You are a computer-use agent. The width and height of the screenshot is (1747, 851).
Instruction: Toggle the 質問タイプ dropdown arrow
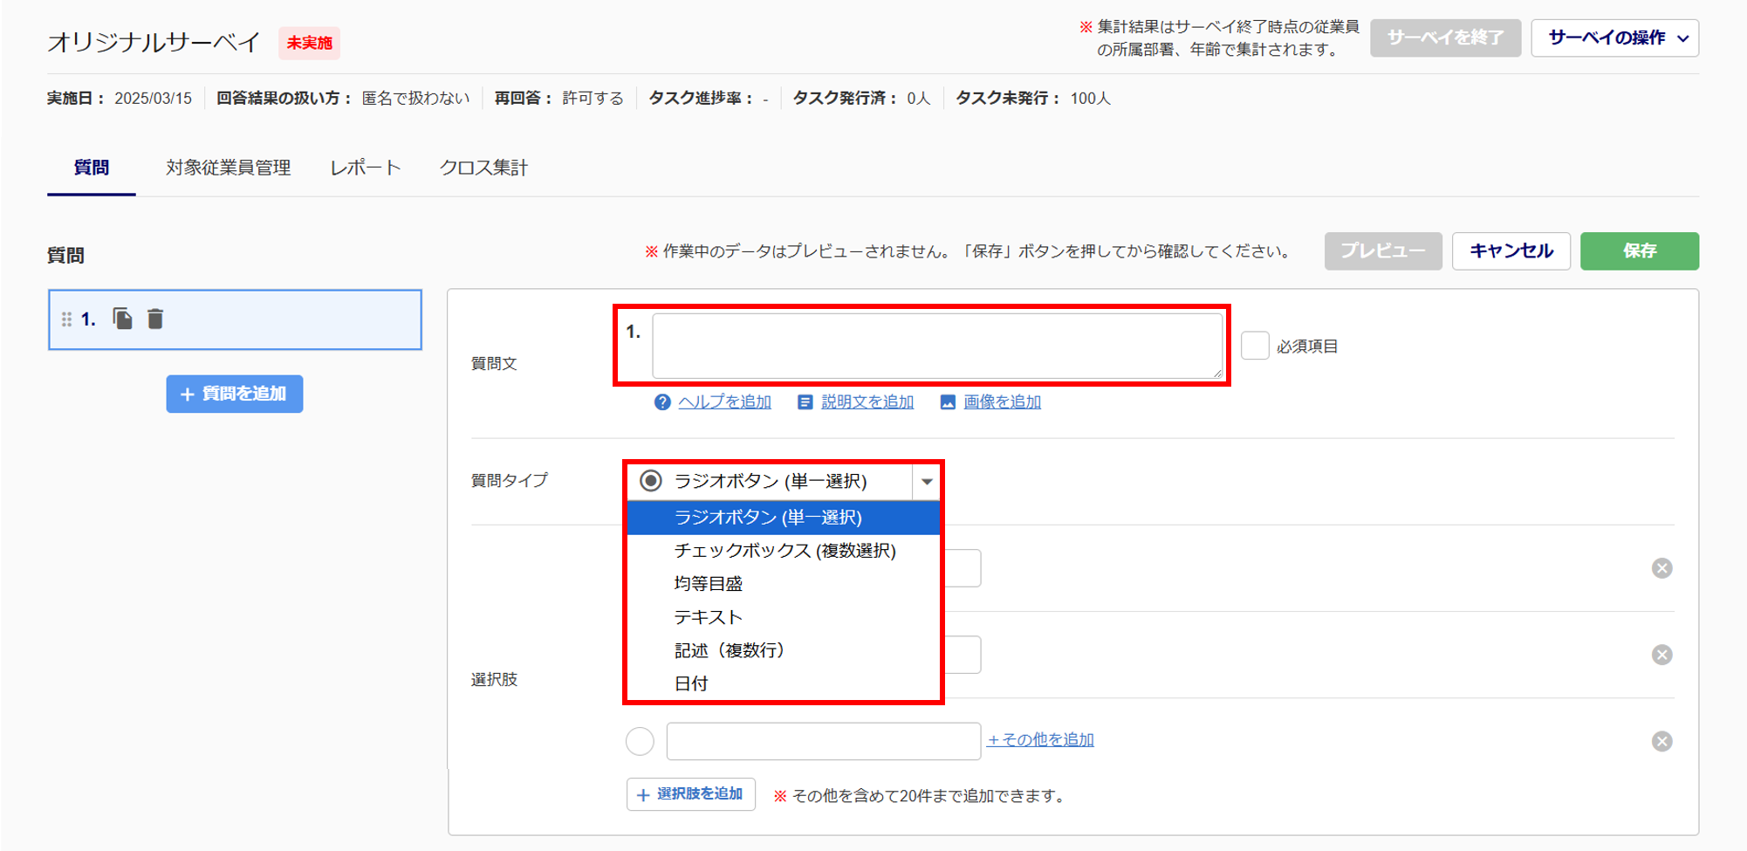pyautogui.click(x=926, y=481)
